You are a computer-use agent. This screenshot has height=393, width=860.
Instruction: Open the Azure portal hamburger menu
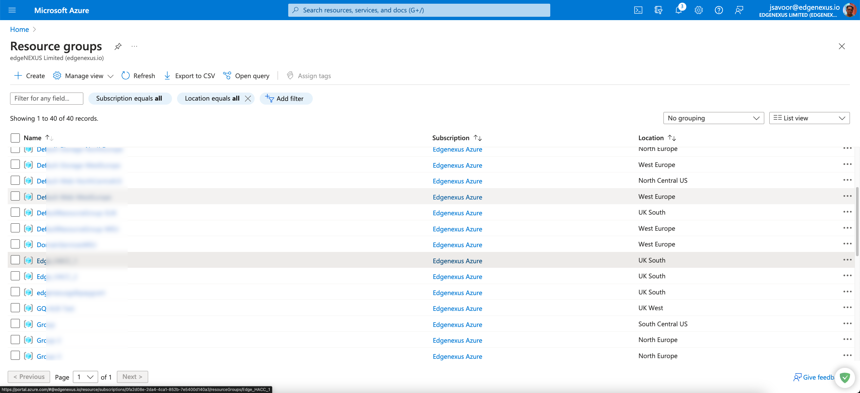point(12,10)
